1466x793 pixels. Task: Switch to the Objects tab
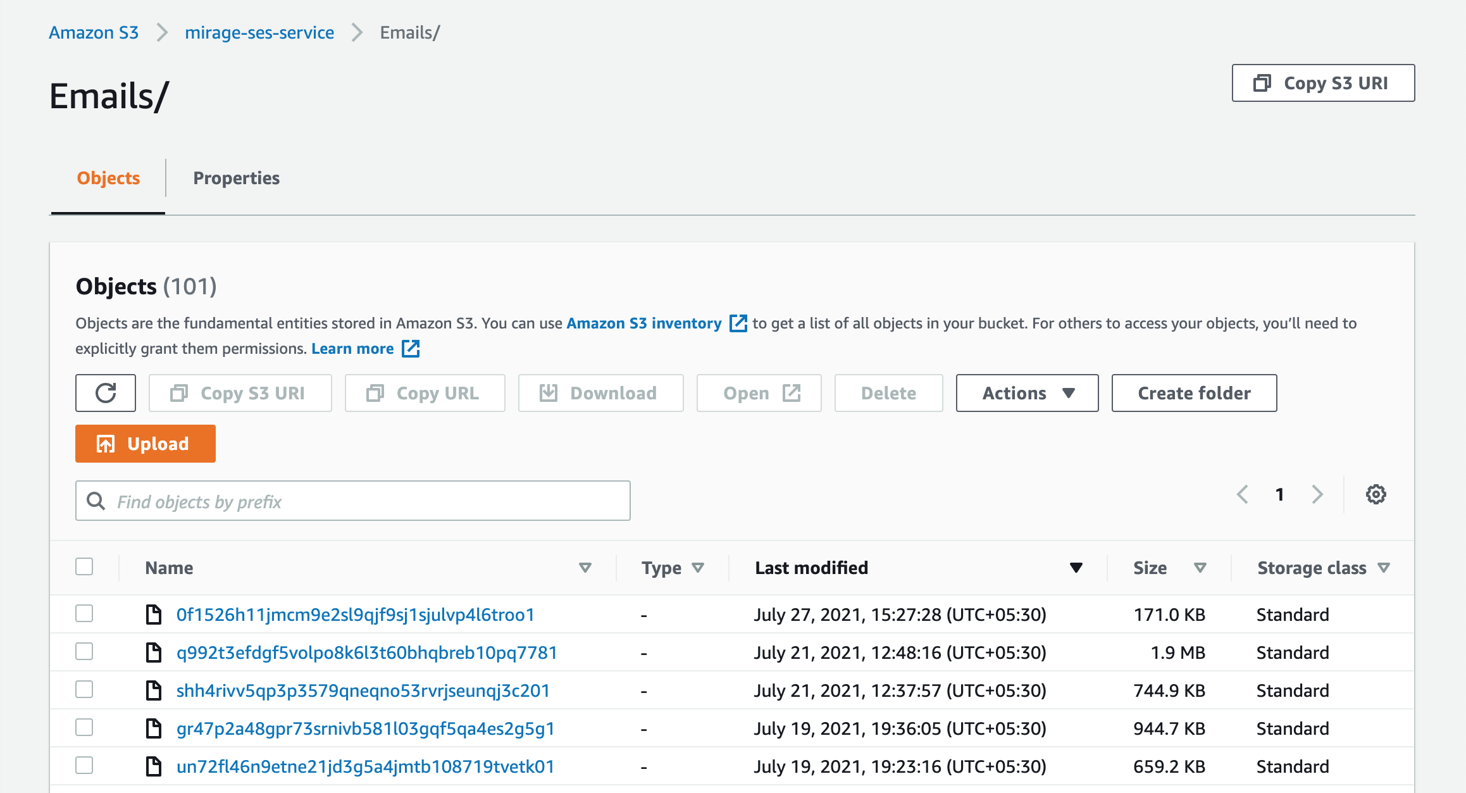click(108, 178)
